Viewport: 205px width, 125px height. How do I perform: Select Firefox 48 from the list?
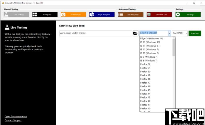click(x=156, y=79)
